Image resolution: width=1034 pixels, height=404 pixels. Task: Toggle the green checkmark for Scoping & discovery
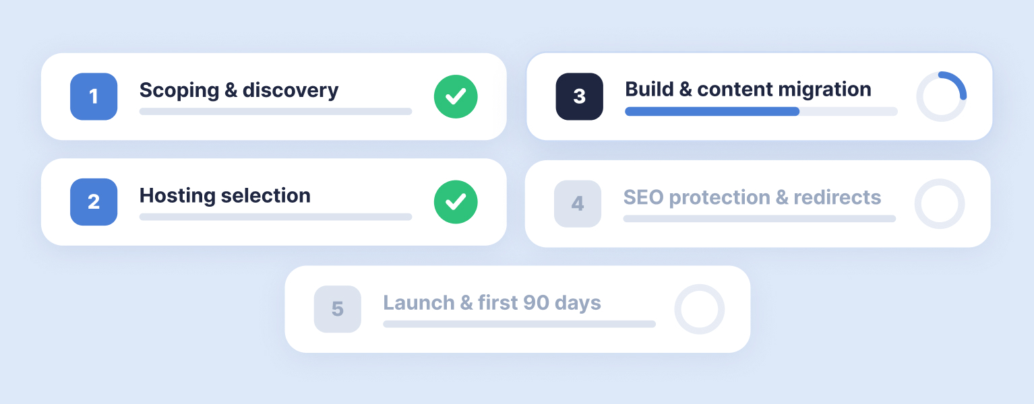(456, 96)
